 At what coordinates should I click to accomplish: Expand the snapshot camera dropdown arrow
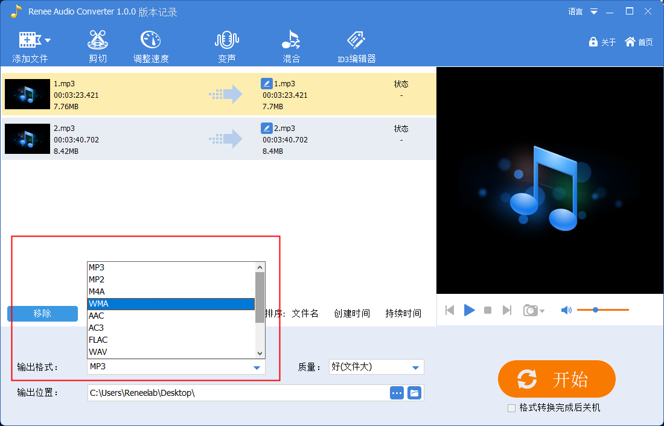point(542,311)
